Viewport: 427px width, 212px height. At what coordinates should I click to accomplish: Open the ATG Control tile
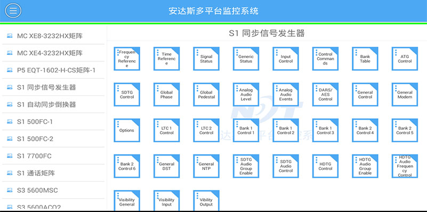[x=405, y=59]
